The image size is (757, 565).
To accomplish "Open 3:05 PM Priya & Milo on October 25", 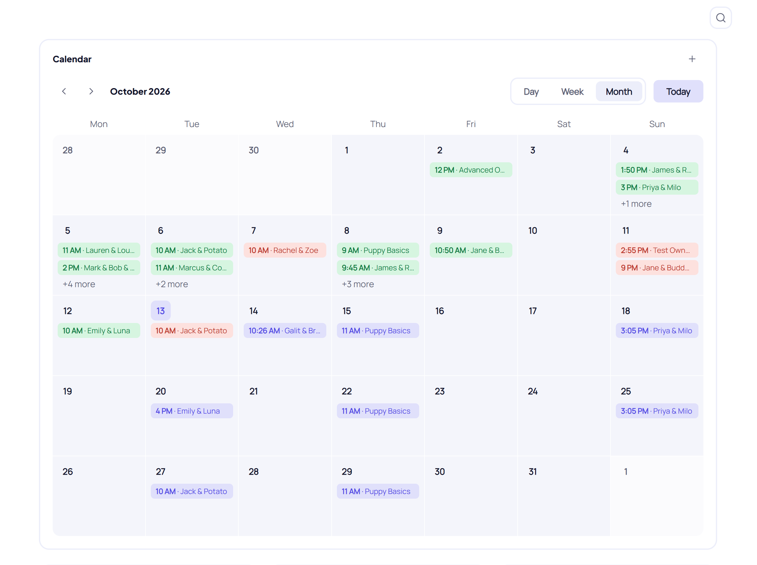I will point(657,411).
